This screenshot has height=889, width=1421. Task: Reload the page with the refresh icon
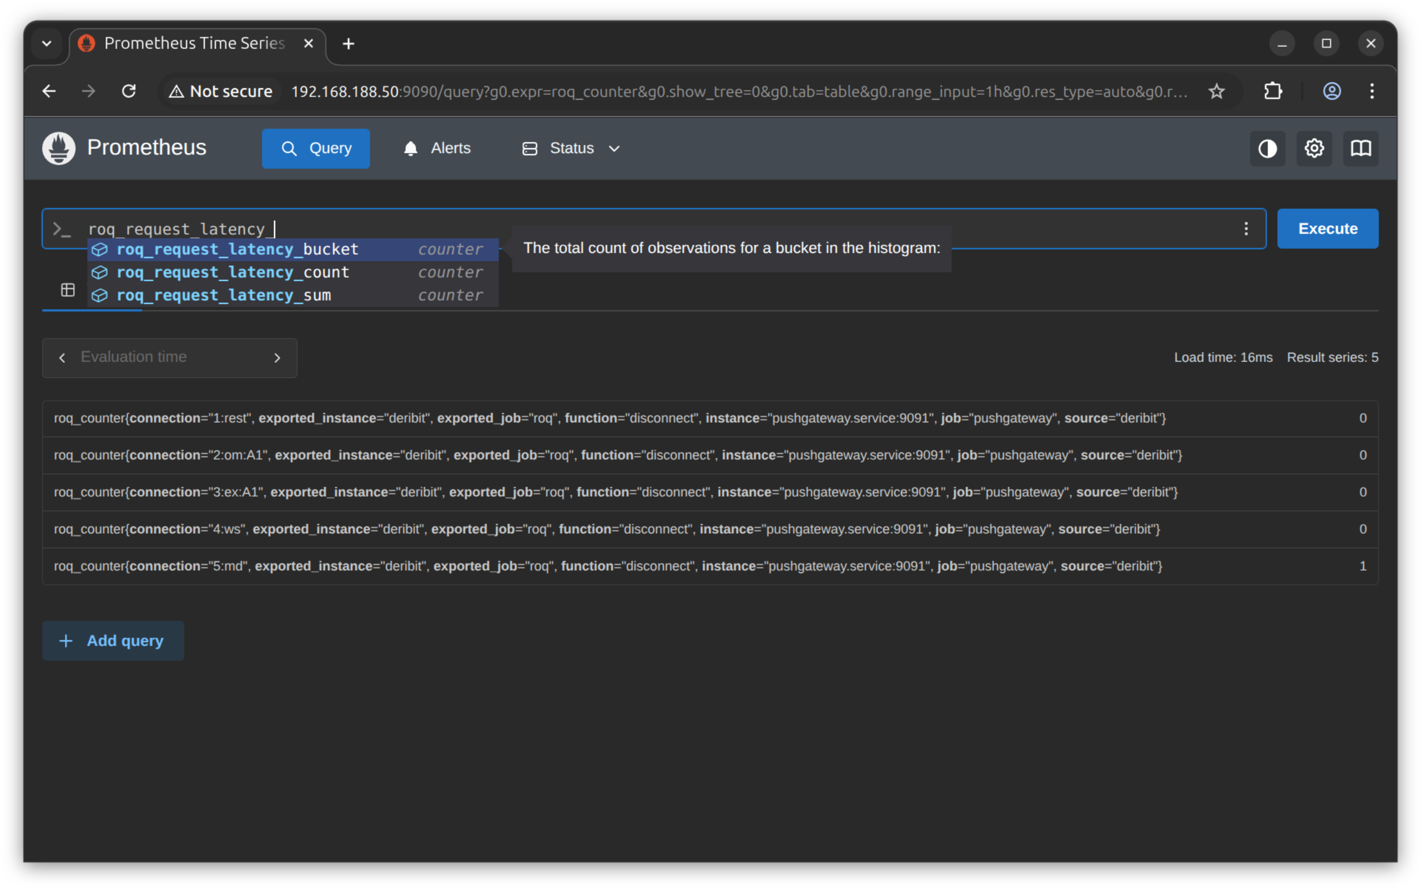[x=129, y=91]
